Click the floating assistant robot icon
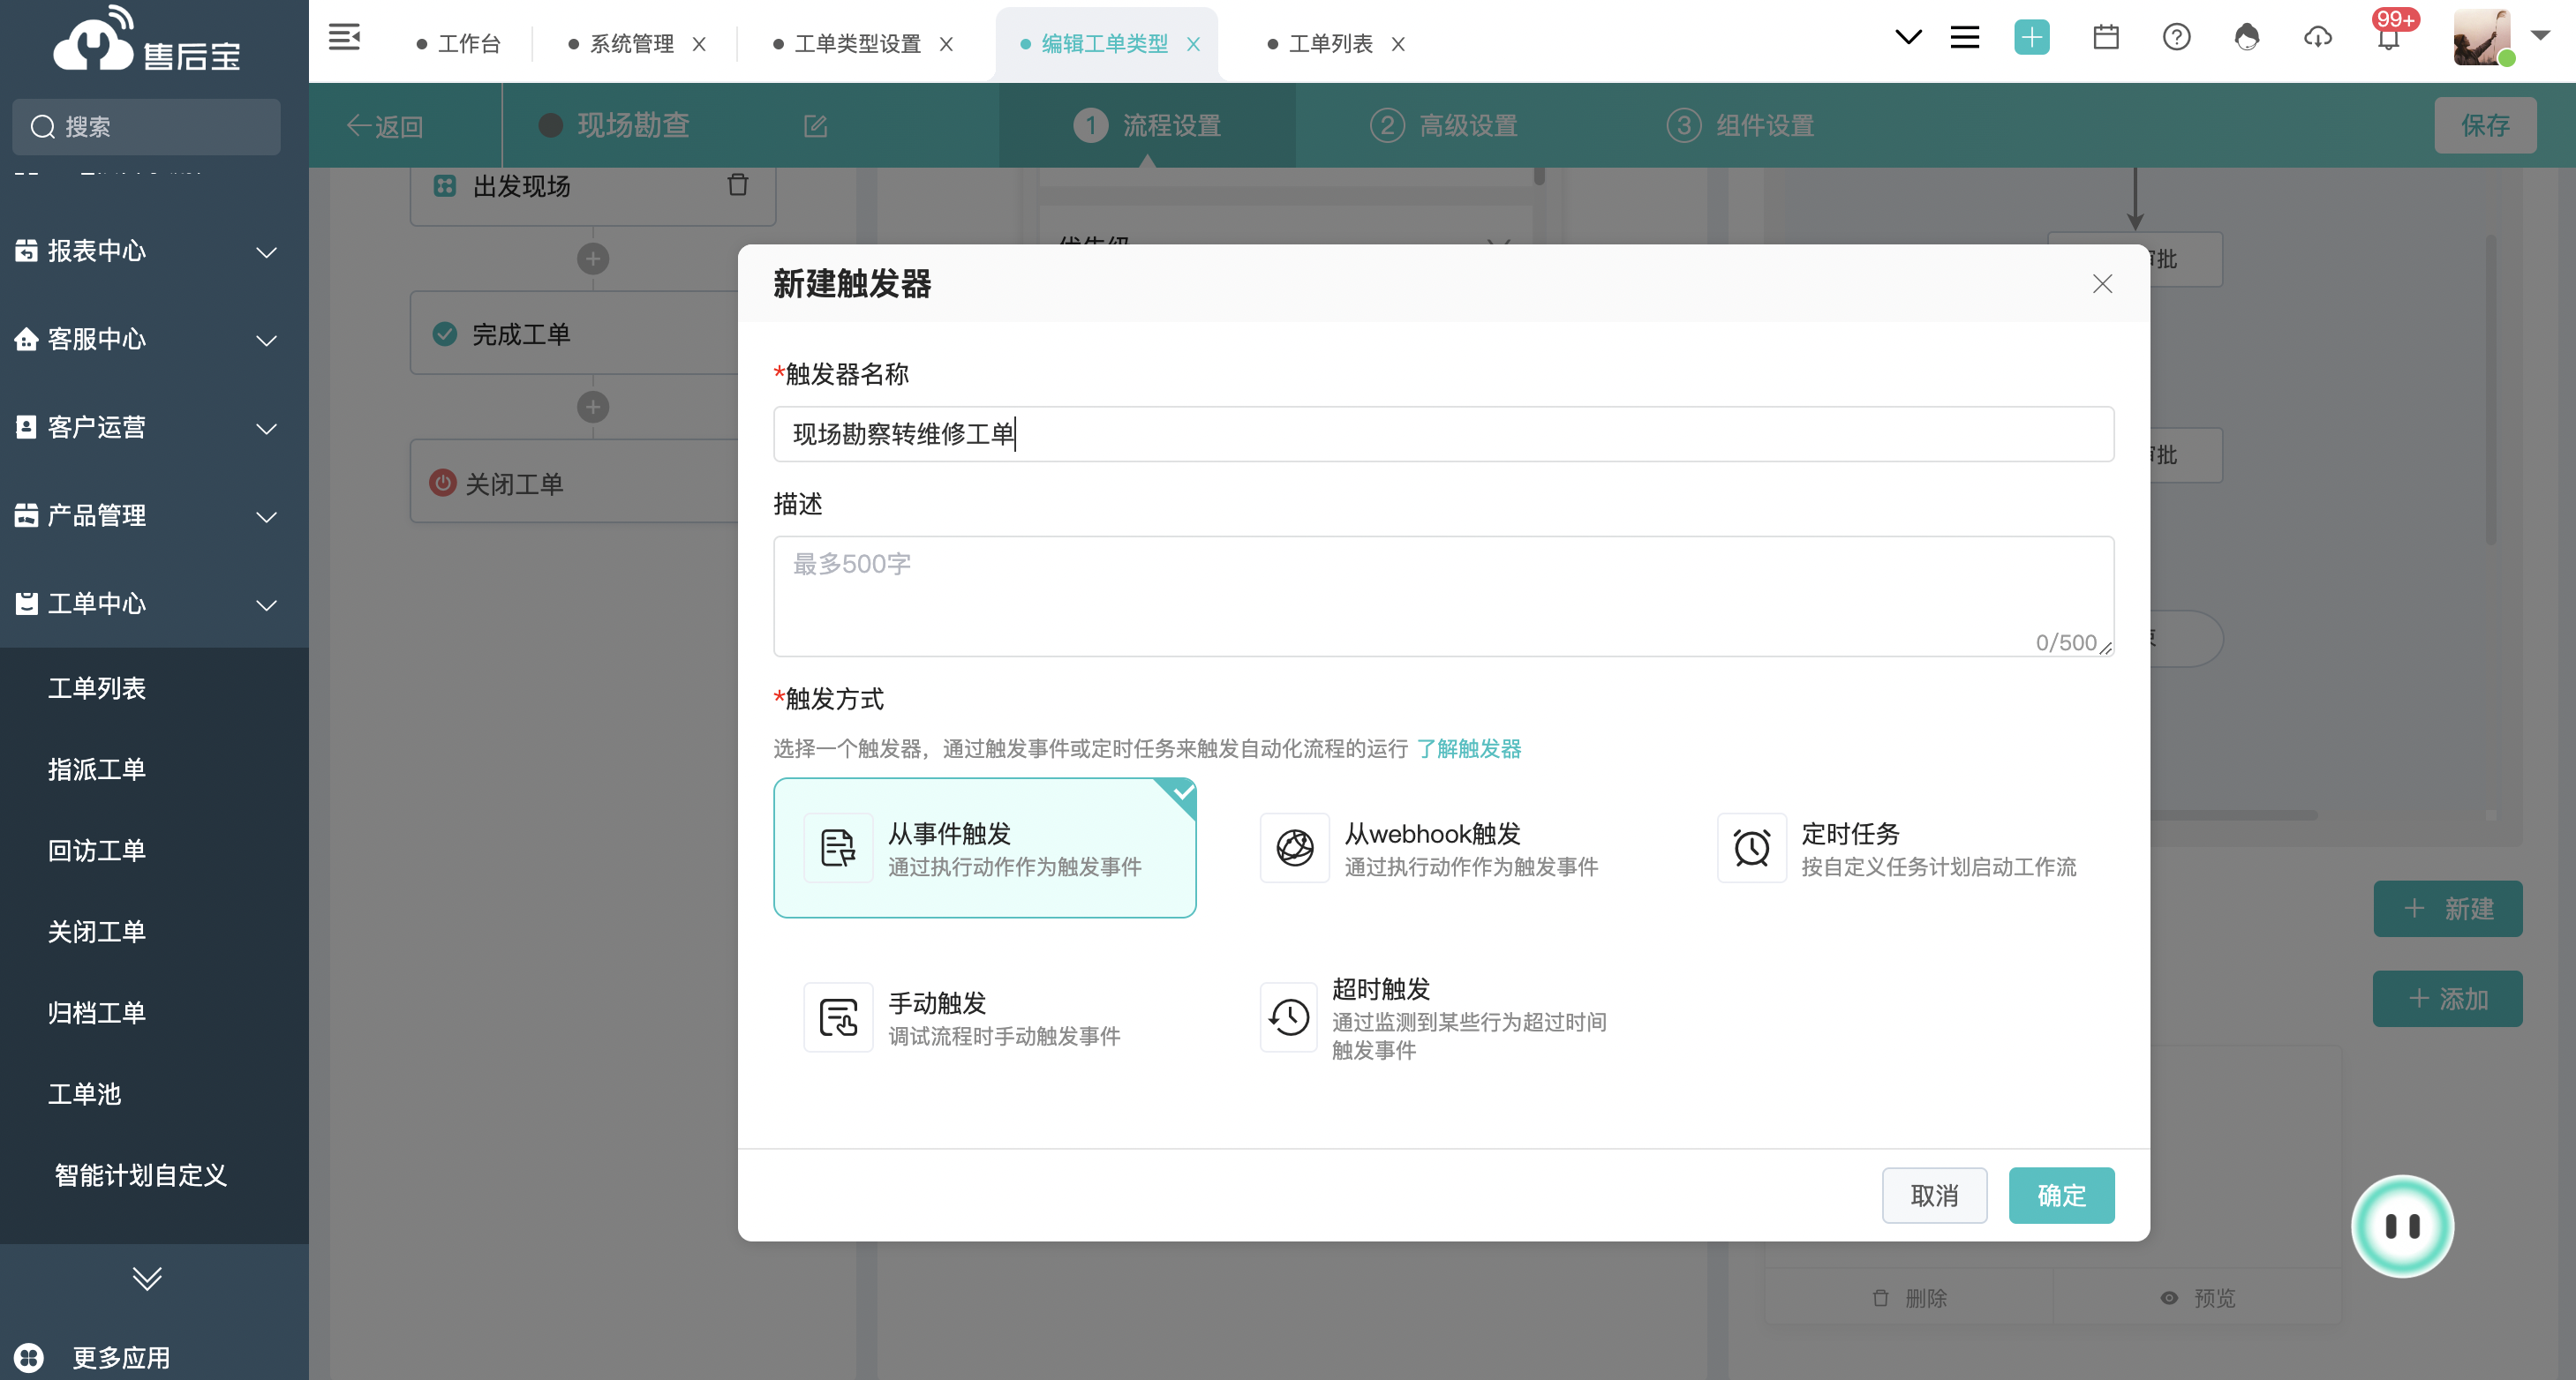 click(2401, 1226)
